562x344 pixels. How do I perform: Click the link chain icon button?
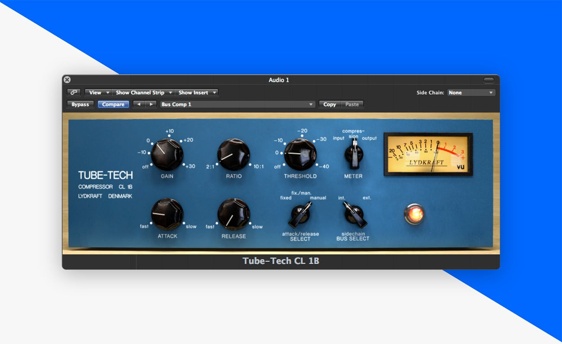click(73, 92)
